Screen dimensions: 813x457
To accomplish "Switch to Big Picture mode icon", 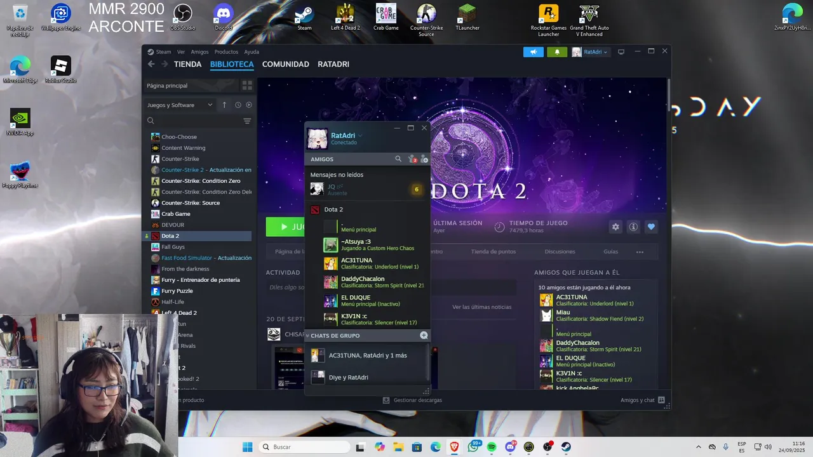I will 621,52.
